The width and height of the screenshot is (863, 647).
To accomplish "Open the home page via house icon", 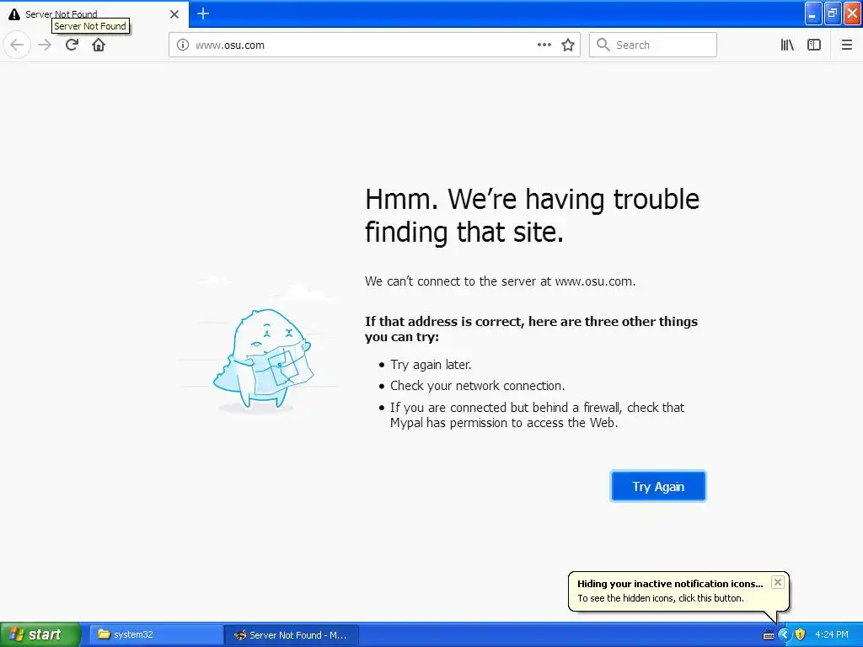I will (x=99, y=45).
